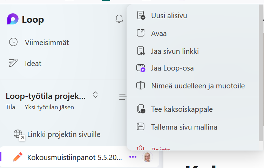
Task: Click the Tallenna sivu mallina save icon
Action: click(x=141, y=127)
